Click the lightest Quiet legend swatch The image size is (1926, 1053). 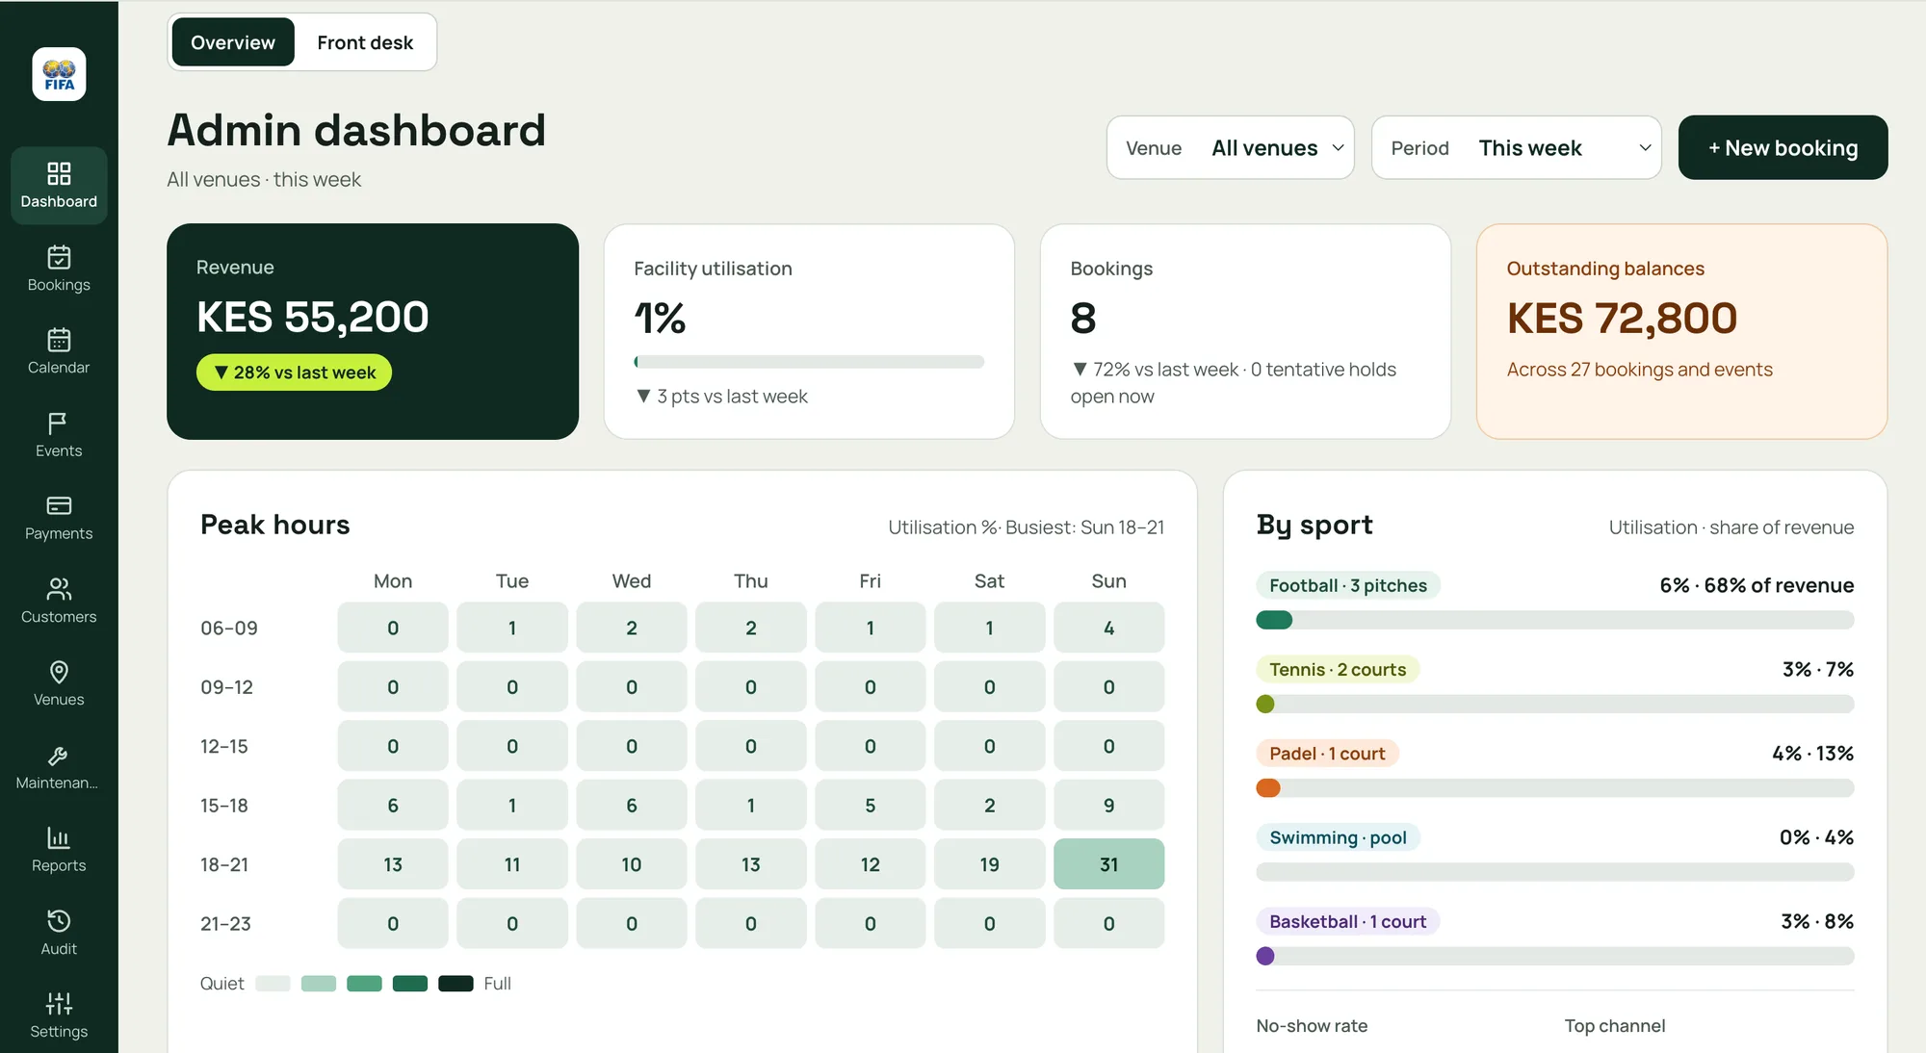pos(273,984)
